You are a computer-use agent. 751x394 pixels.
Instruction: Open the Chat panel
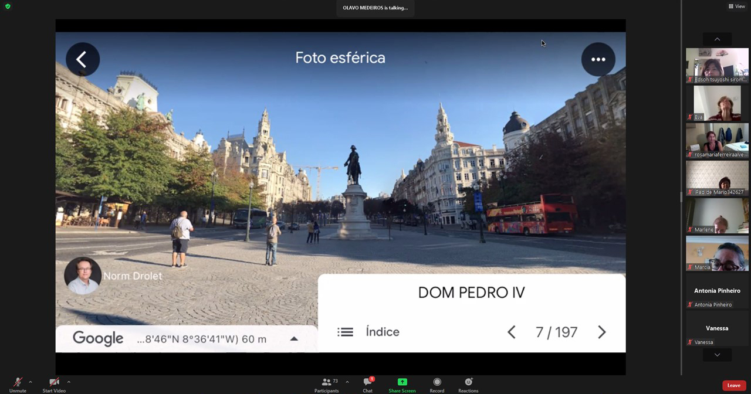pyautogui.click(x=367, y=385)
